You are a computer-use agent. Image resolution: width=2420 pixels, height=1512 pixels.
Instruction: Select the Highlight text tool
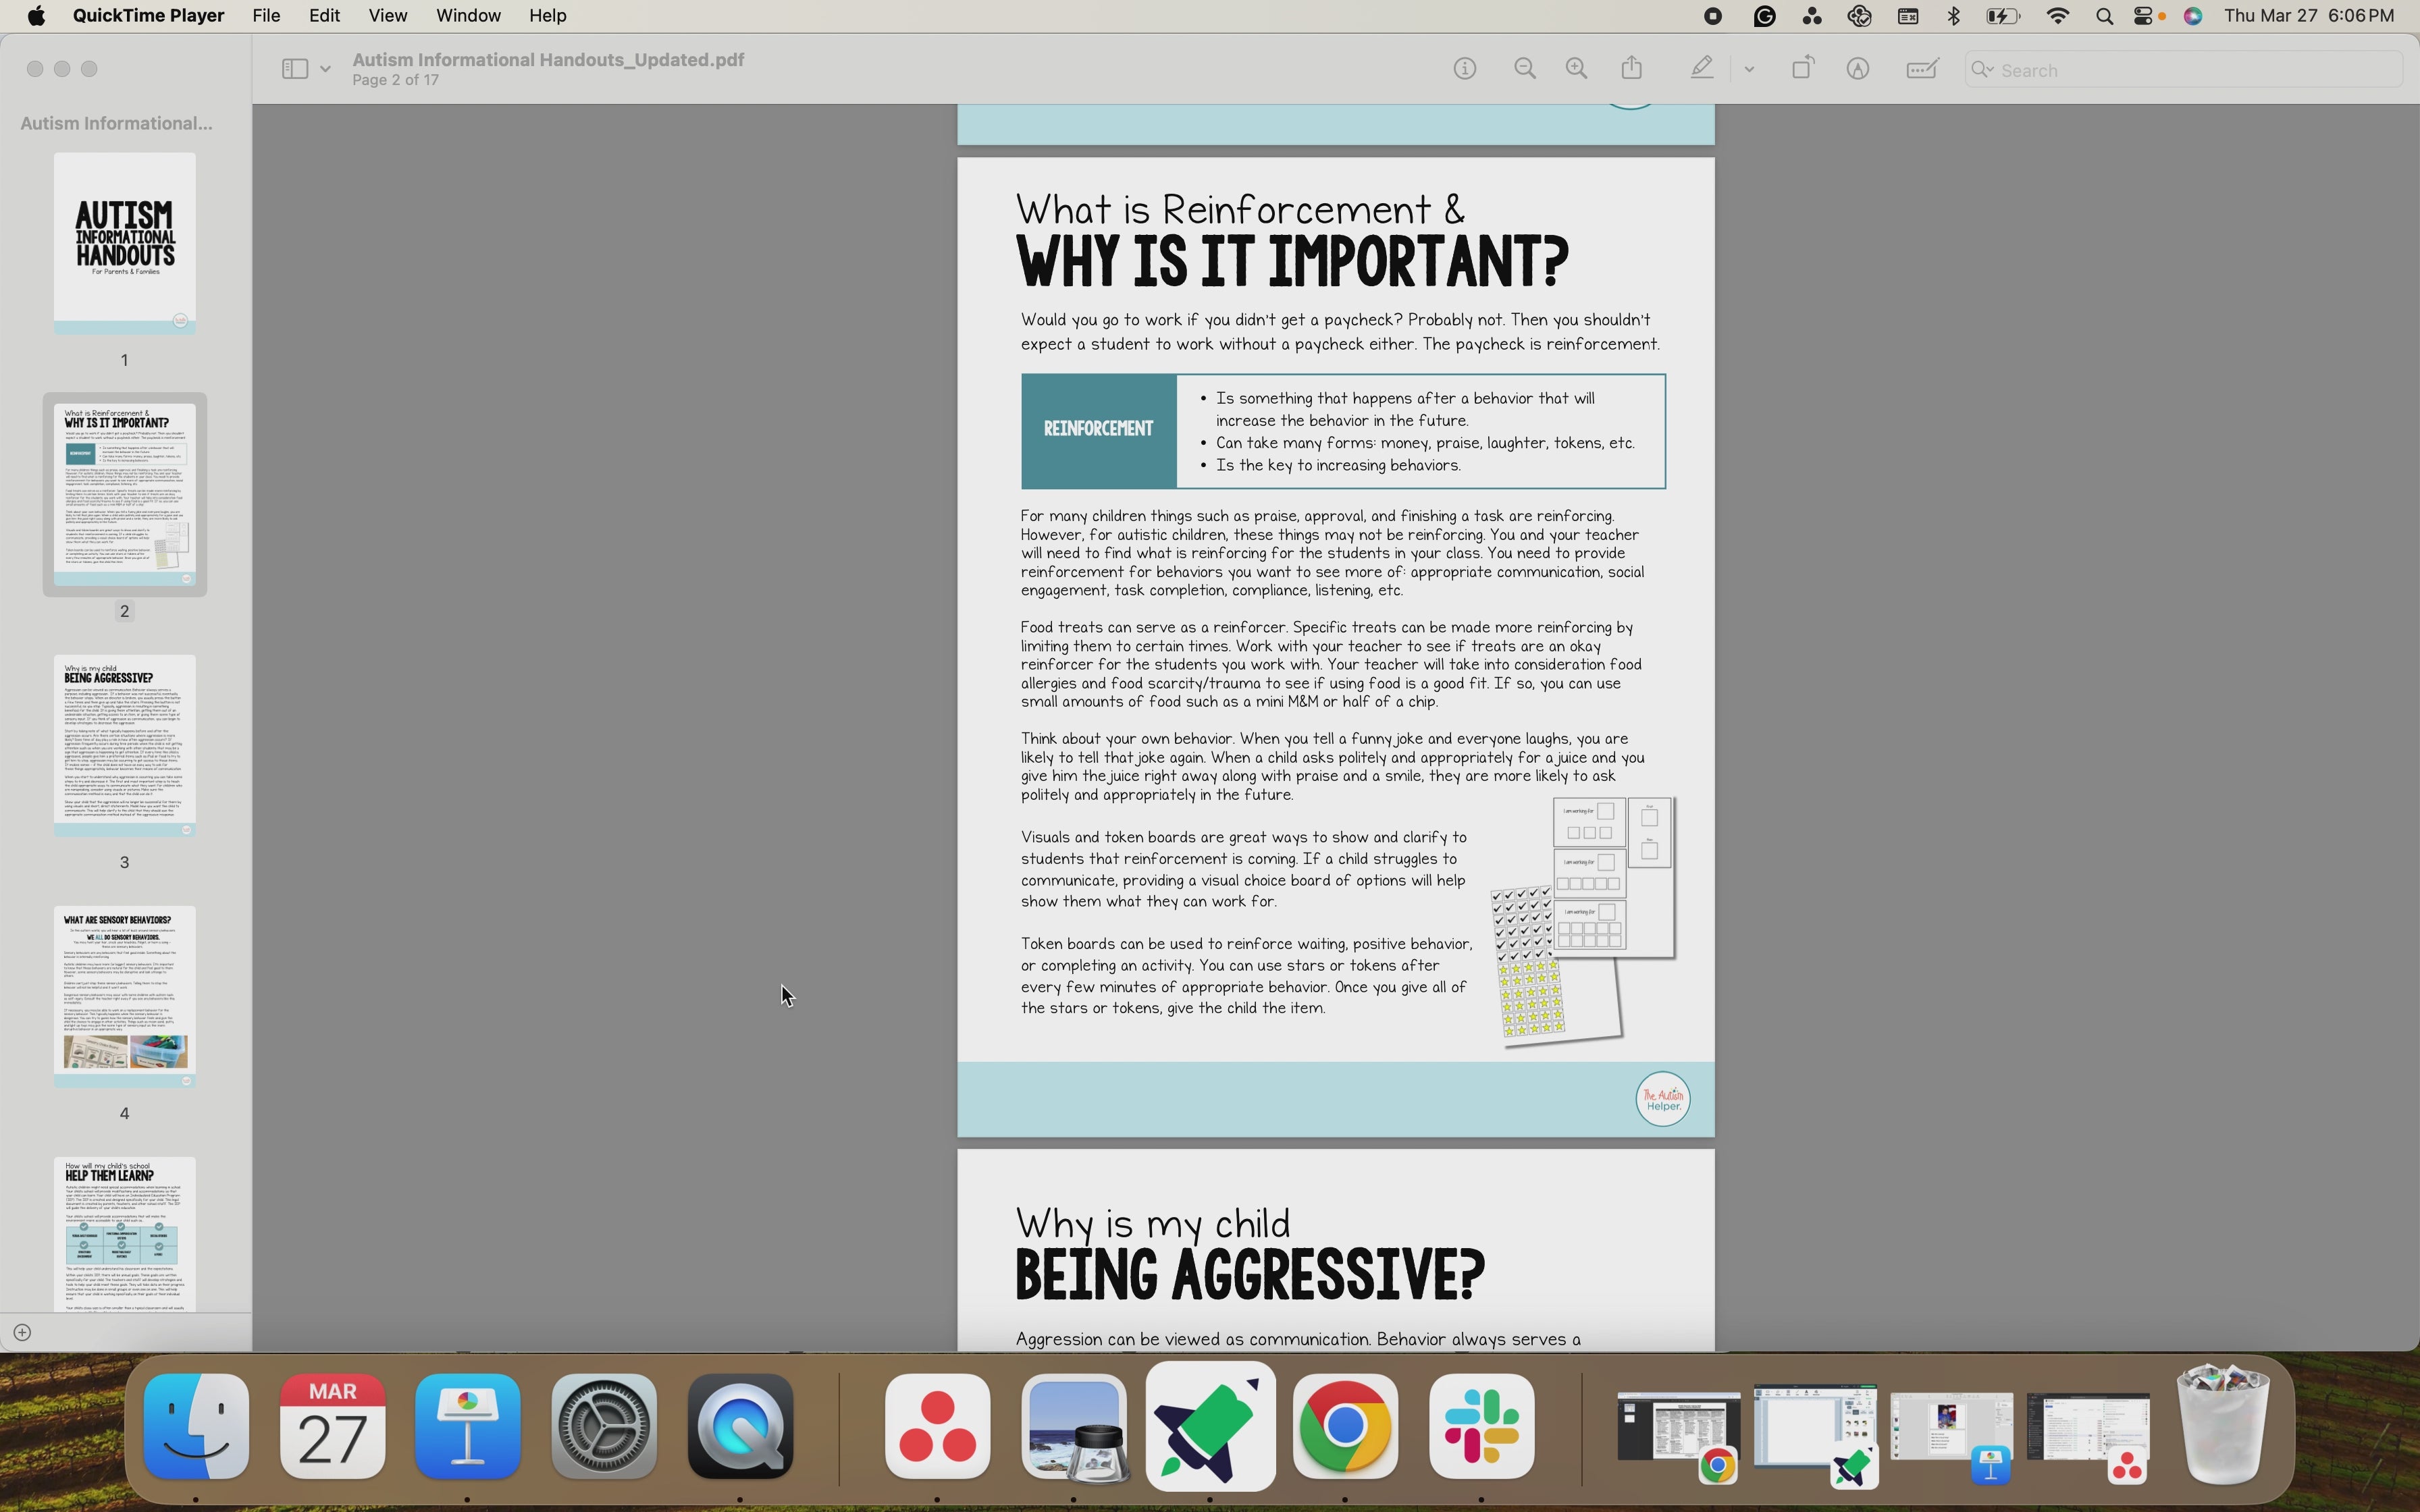click(x=1701, y=68)
